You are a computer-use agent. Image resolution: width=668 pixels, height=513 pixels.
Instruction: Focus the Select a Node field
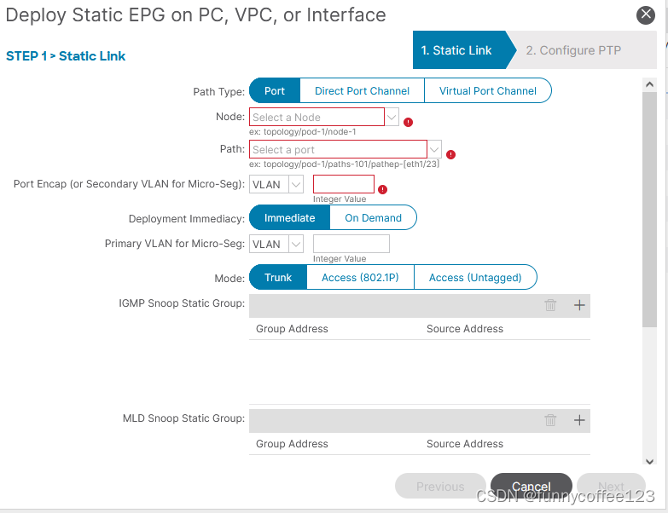(317, 117)
